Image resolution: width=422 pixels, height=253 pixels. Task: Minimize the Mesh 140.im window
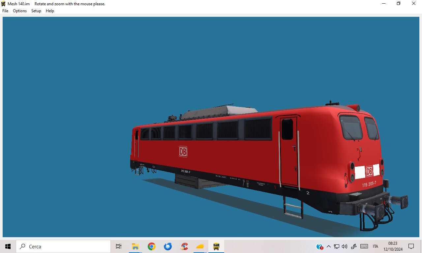(x=384, y=4)
